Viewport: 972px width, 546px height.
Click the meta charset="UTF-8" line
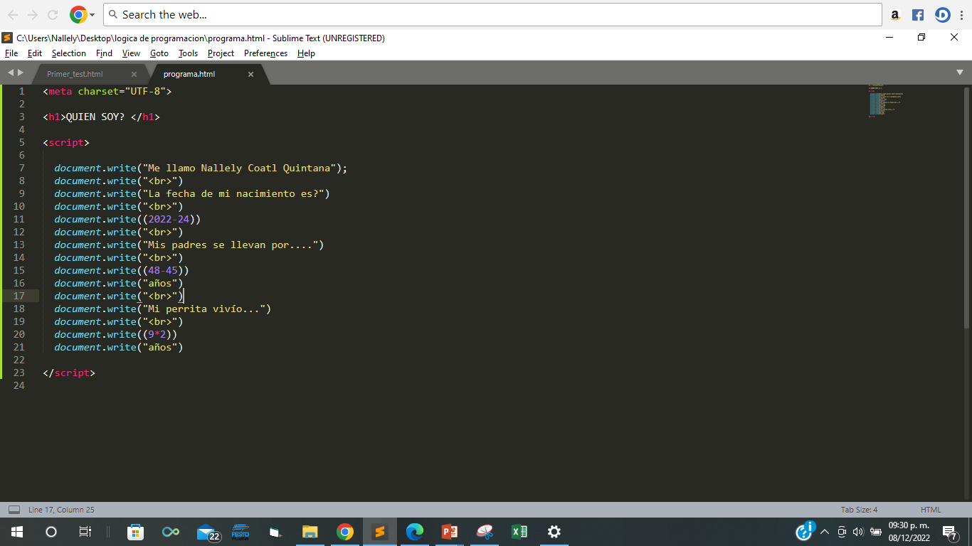tap(107, 91)
